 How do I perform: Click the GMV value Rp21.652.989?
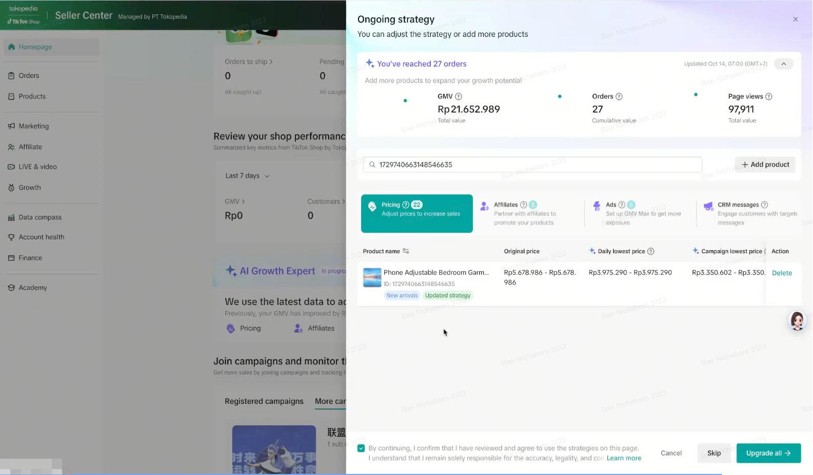[x=469, y=109]
